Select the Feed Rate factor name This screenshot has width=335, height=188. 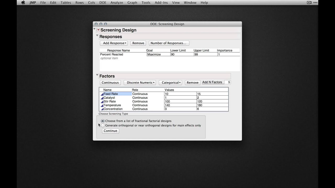point(111,94)
